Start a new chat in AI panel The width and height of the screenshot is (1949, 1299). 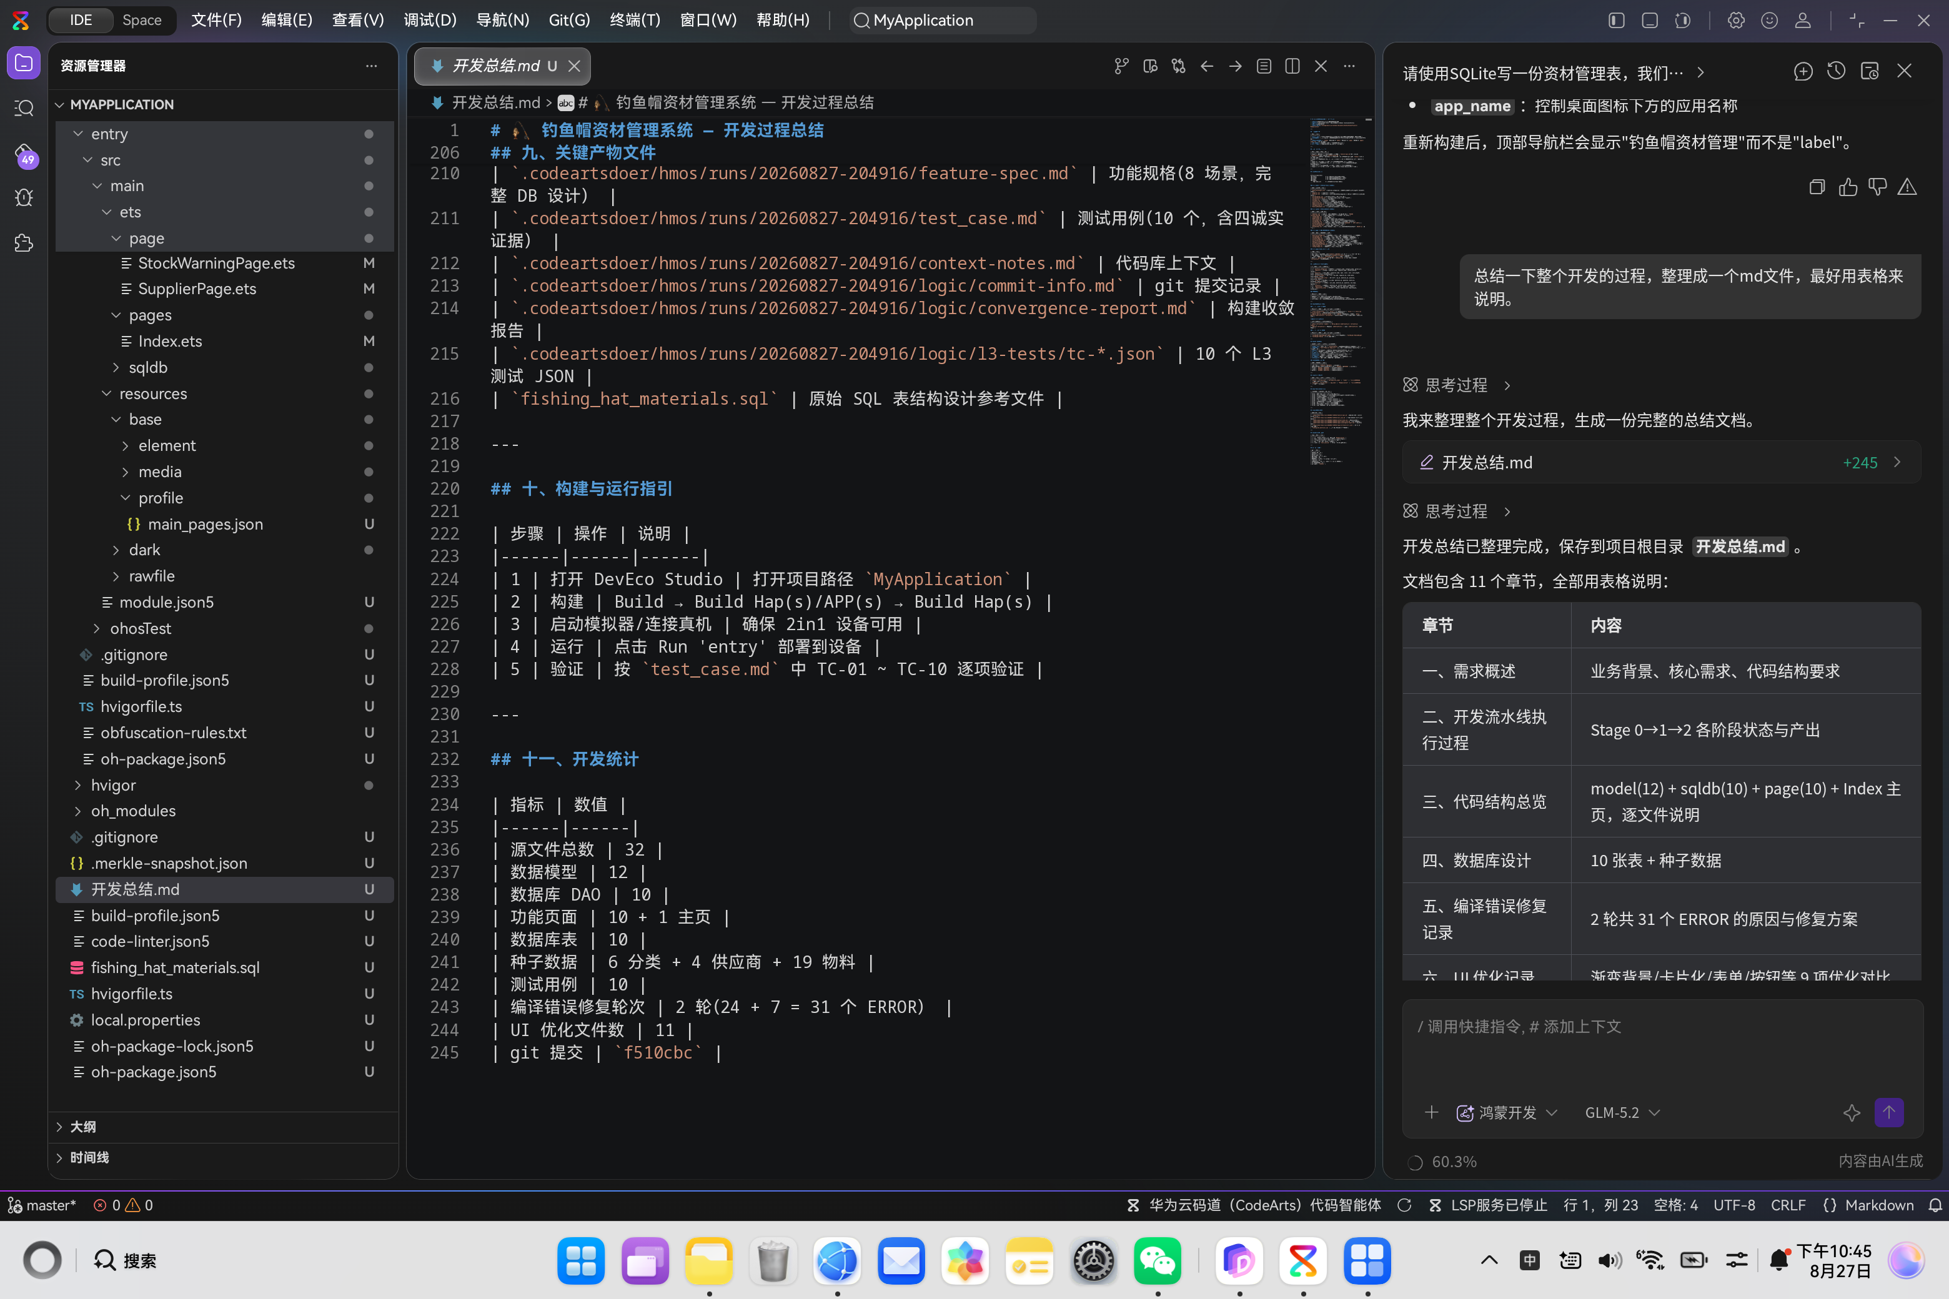click(x=1803, y=71)
